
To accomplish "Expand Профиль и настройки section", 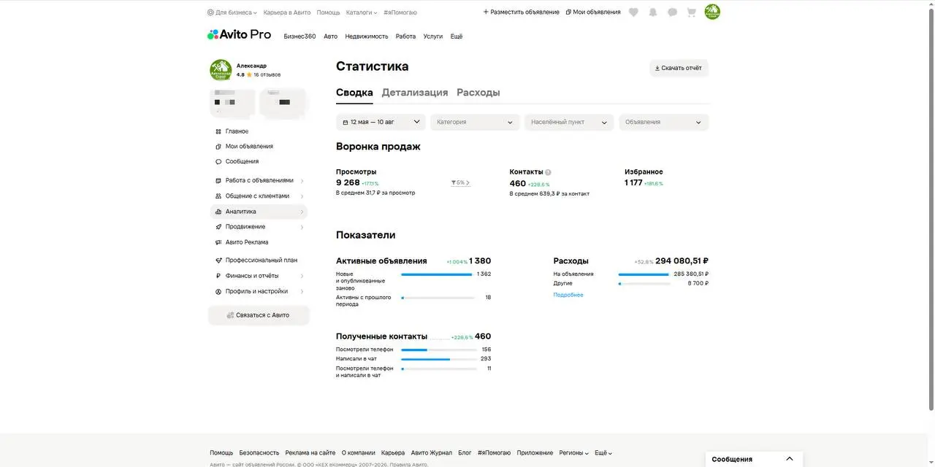I will 259,291.
